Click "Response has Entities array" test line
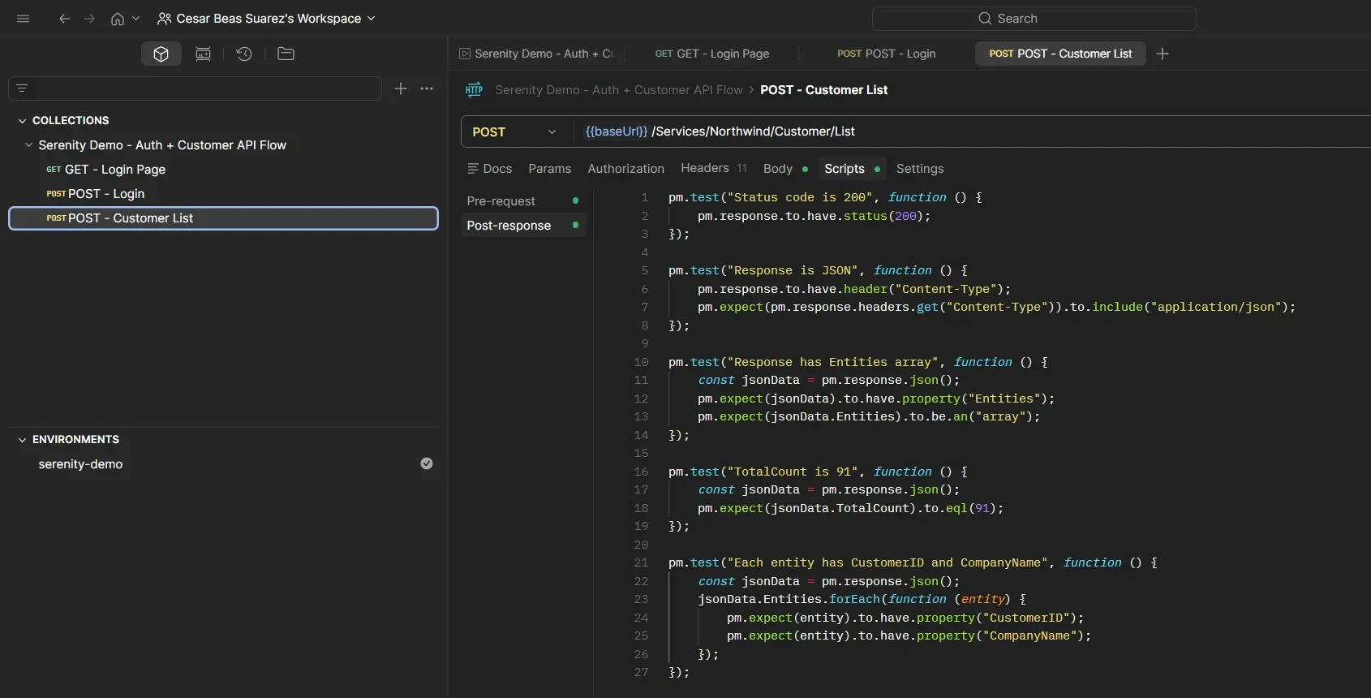The image size is (1371, 698). click(x=858, y=362)
